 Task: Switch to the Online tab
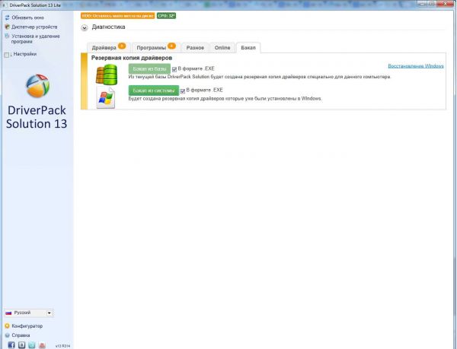click(222, 48)
